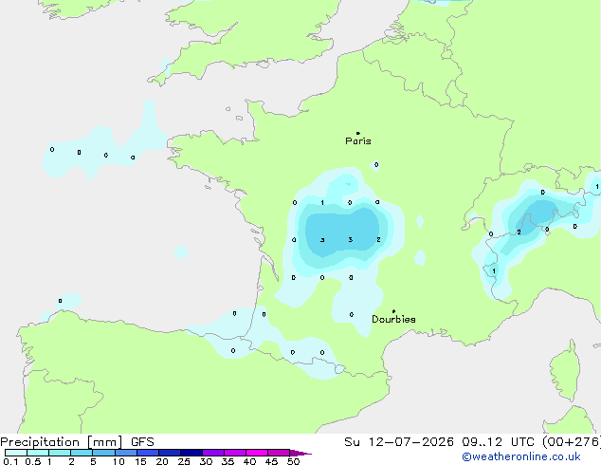
Task: Pick the purple swatch between 30 and 35
Action: tap(213, 453)
